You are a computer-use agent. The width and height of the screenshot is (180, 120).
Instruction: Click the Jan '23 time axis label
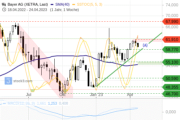pos(96,95)
